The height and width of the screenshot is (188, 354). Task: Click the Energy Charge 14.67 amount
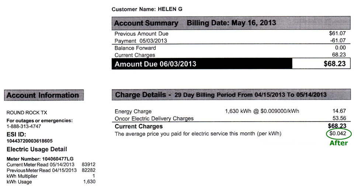pyautogui.click(x=339, y=111)
